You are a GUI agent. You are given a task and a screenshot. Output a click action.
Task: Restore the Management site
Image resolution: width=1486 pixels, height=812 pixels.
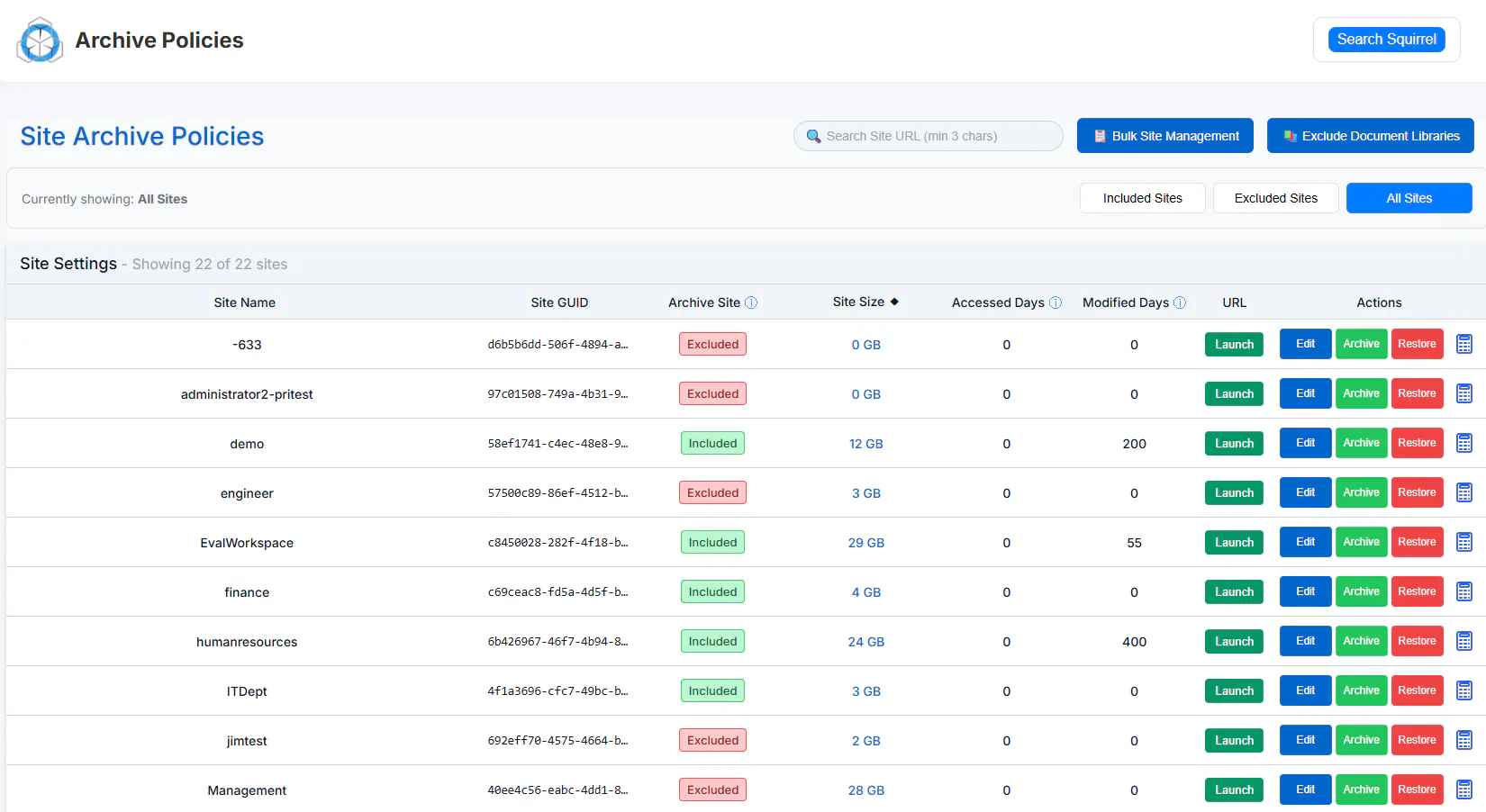point(1418,789)
